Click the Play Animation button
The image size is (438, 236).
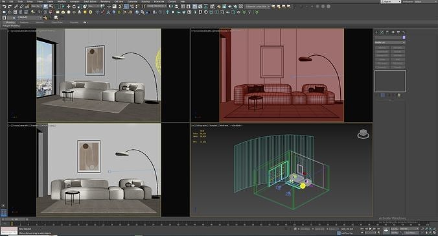tap(370, 228)
